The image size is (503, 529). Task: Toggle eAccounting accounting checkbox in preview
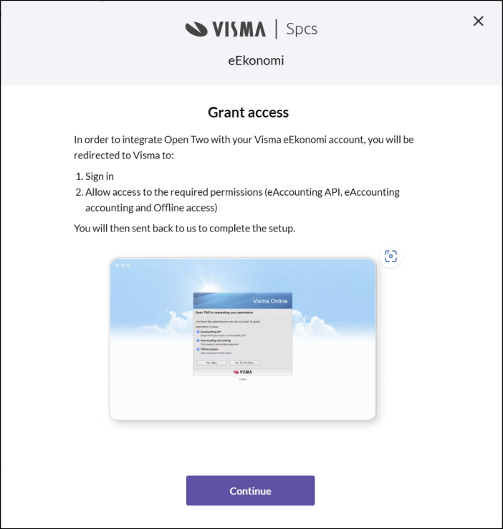pyautogui.click(x=198, y=340)
